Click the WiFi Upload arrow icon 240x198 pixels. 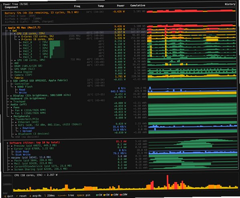pyautogui.click(x=20, y=131)
